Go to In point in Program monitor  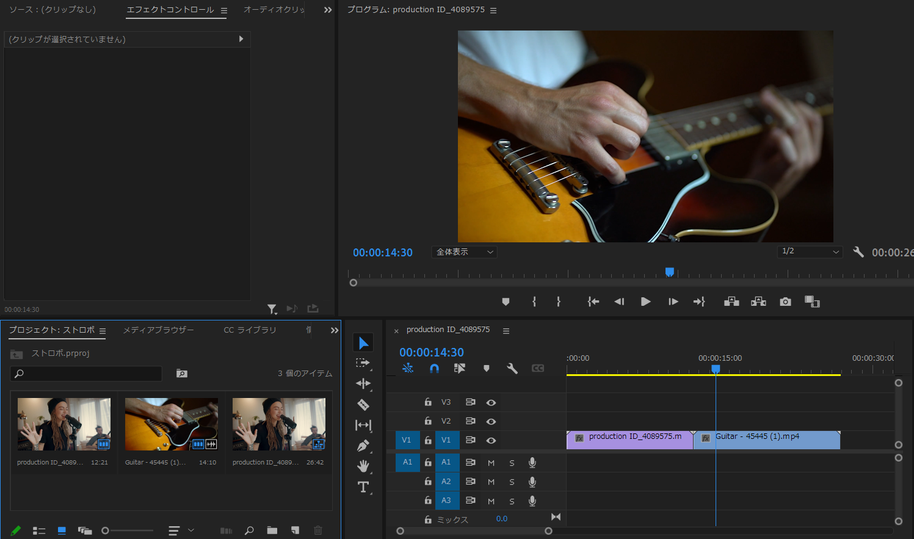pyautogui.click(x=593, y=302)
